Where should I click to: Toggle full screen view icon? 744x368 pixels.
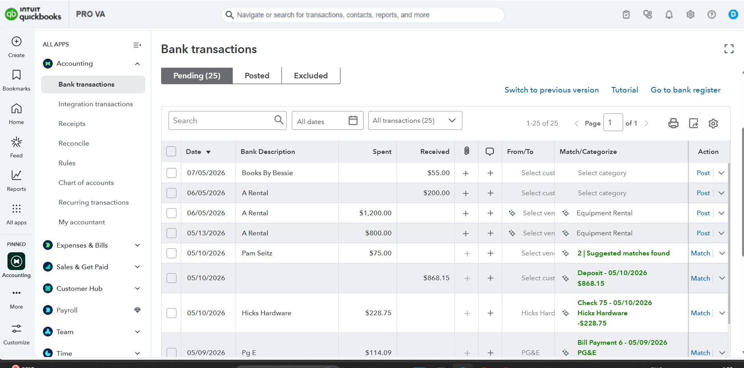[729, 49]
